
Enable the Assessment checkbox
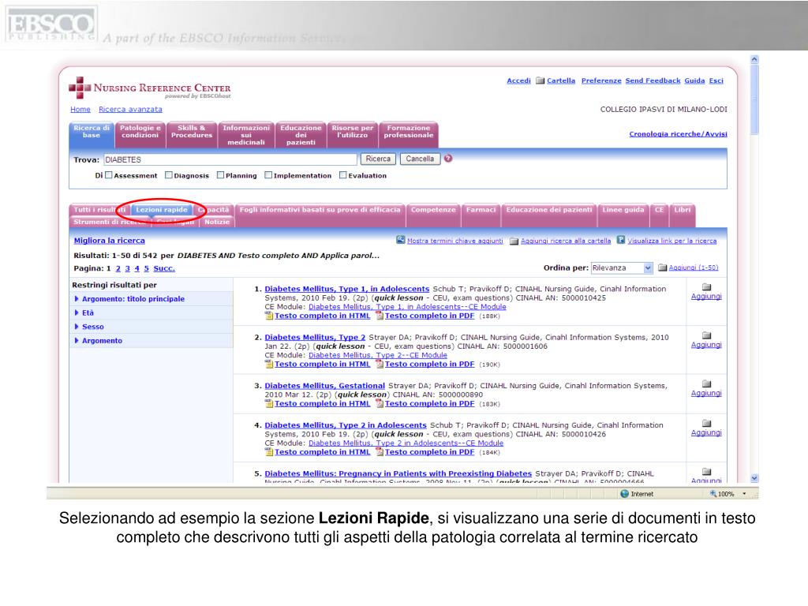pos(109,175)
